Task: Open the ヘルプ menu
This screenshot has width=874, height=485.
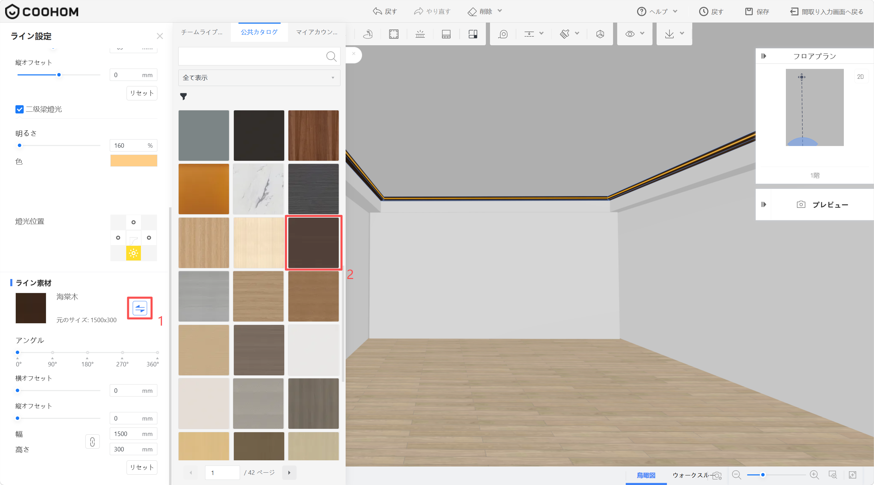Action: [x=653, y=12]
